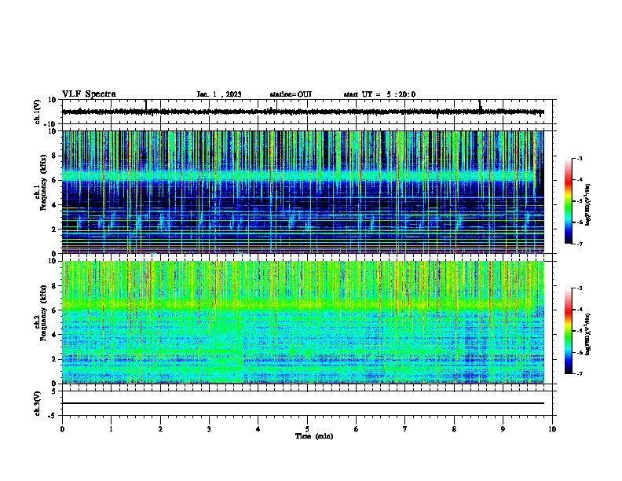622x481 pixels.
Task: Click time axis tick label "9"
Action: tap(503, 429)
